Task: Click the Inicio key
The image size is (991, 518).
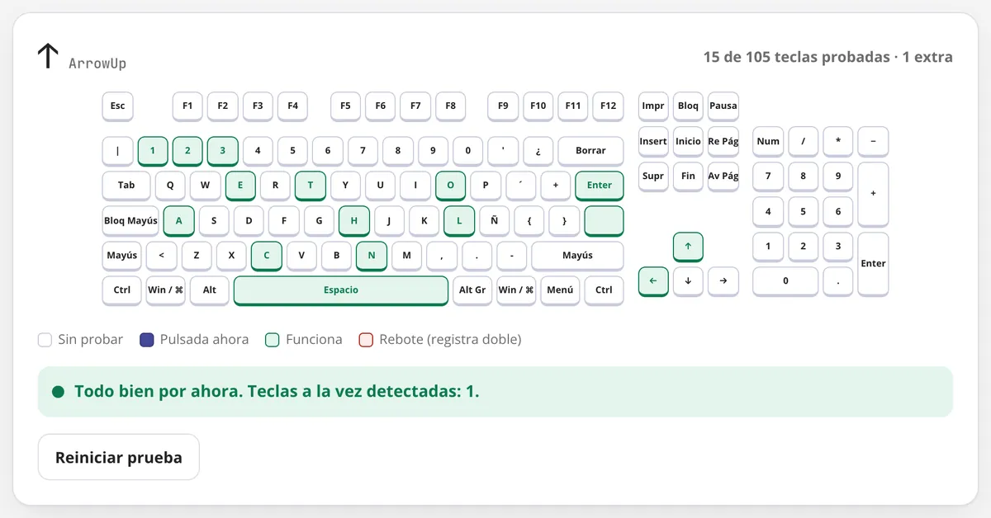Action: pyautogui.click(x=688, y=141)
